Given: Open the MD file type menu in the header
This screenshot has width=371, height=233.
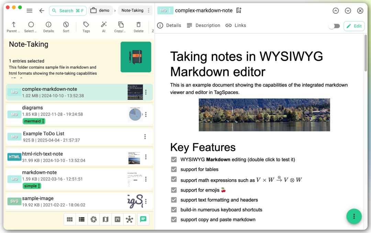Looking at the screenshot, I should 165,10.
